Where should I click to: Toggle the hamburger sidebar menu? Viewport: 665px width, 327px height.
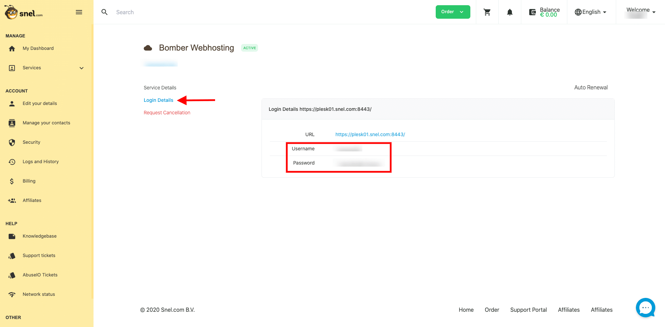[x=79, y=12]
